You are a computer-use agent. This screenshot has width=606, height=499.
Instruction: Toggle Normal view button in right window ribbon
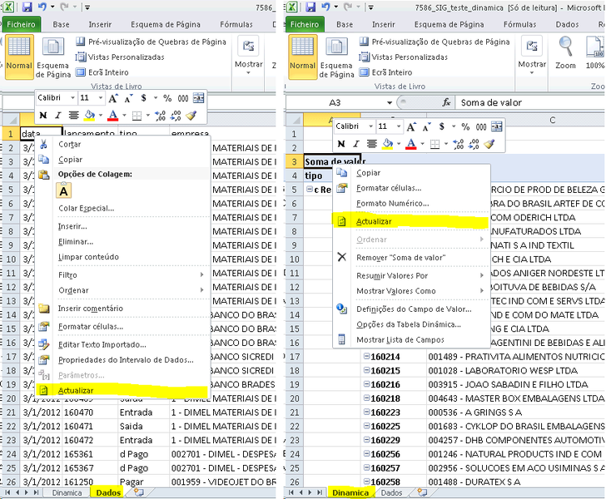click(303, 57)
